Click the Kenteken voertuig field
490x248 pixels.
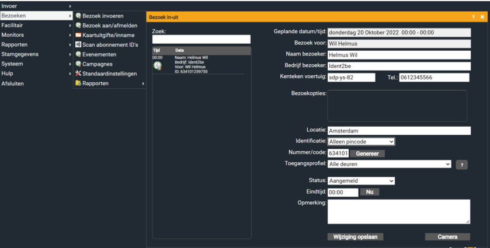[x=351, y=78]
